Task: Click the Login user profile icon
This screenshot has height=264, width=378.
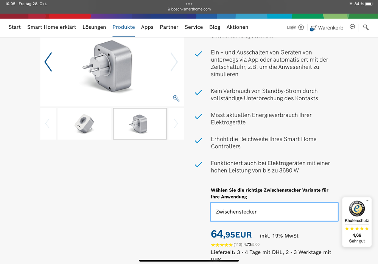Action: (x=301, y=27)
